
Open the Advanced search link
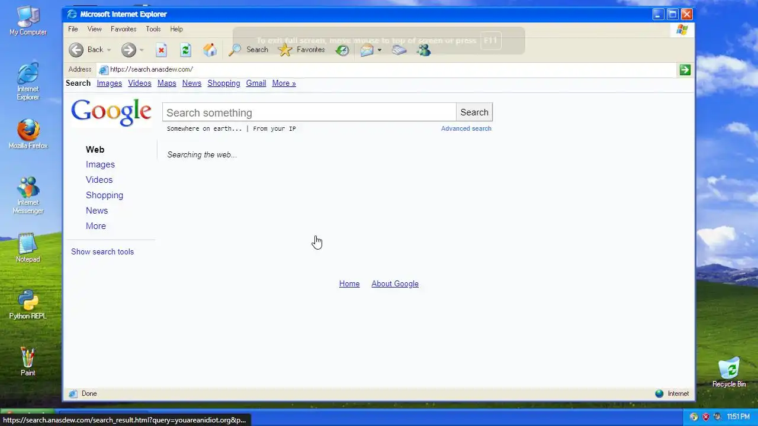[x=466, y=128]
